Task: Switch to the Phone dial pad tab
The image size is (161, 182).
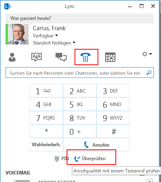Action: 85,57
